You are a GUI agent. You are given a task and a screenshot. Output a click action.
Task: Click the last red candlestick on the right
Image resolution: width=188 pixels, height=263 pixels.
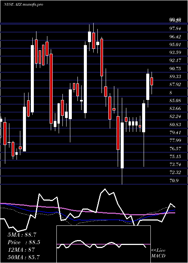coord(152,82)
